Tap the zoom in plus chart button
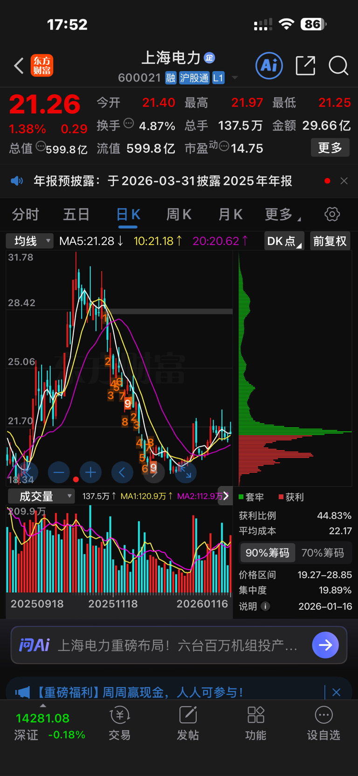 pos(90,473)
